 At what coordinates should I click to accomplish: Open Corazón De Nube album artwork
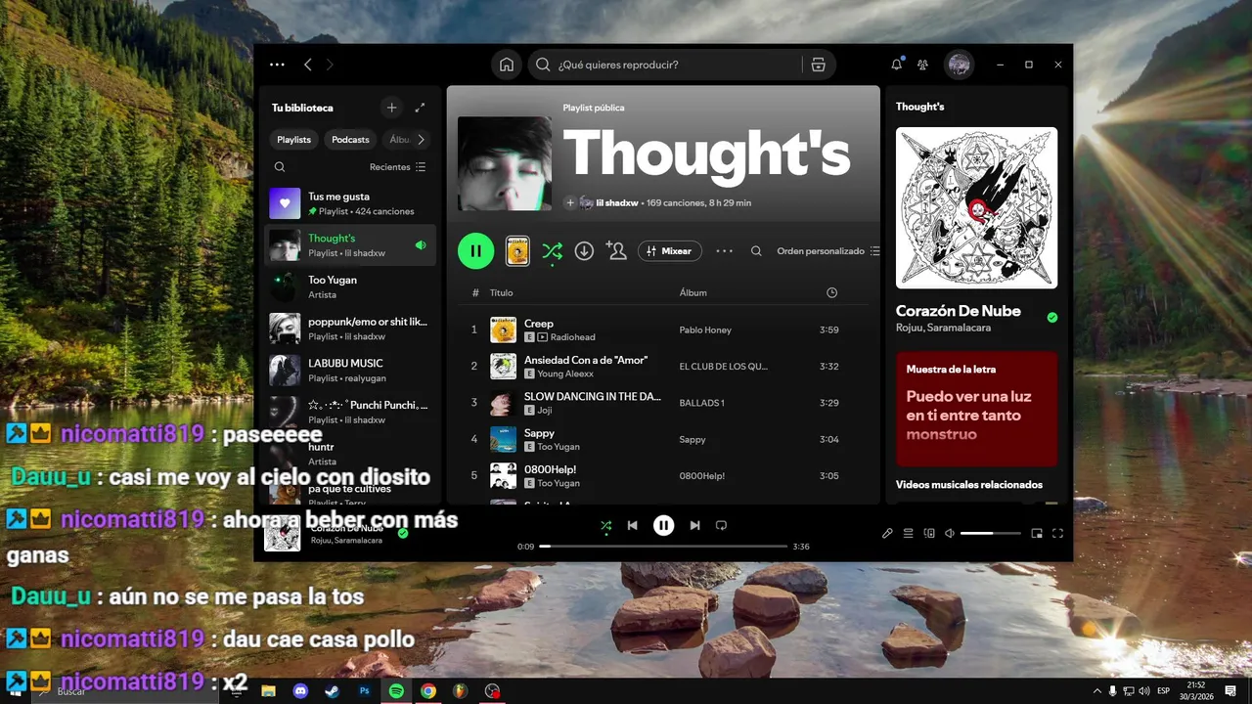976,207
